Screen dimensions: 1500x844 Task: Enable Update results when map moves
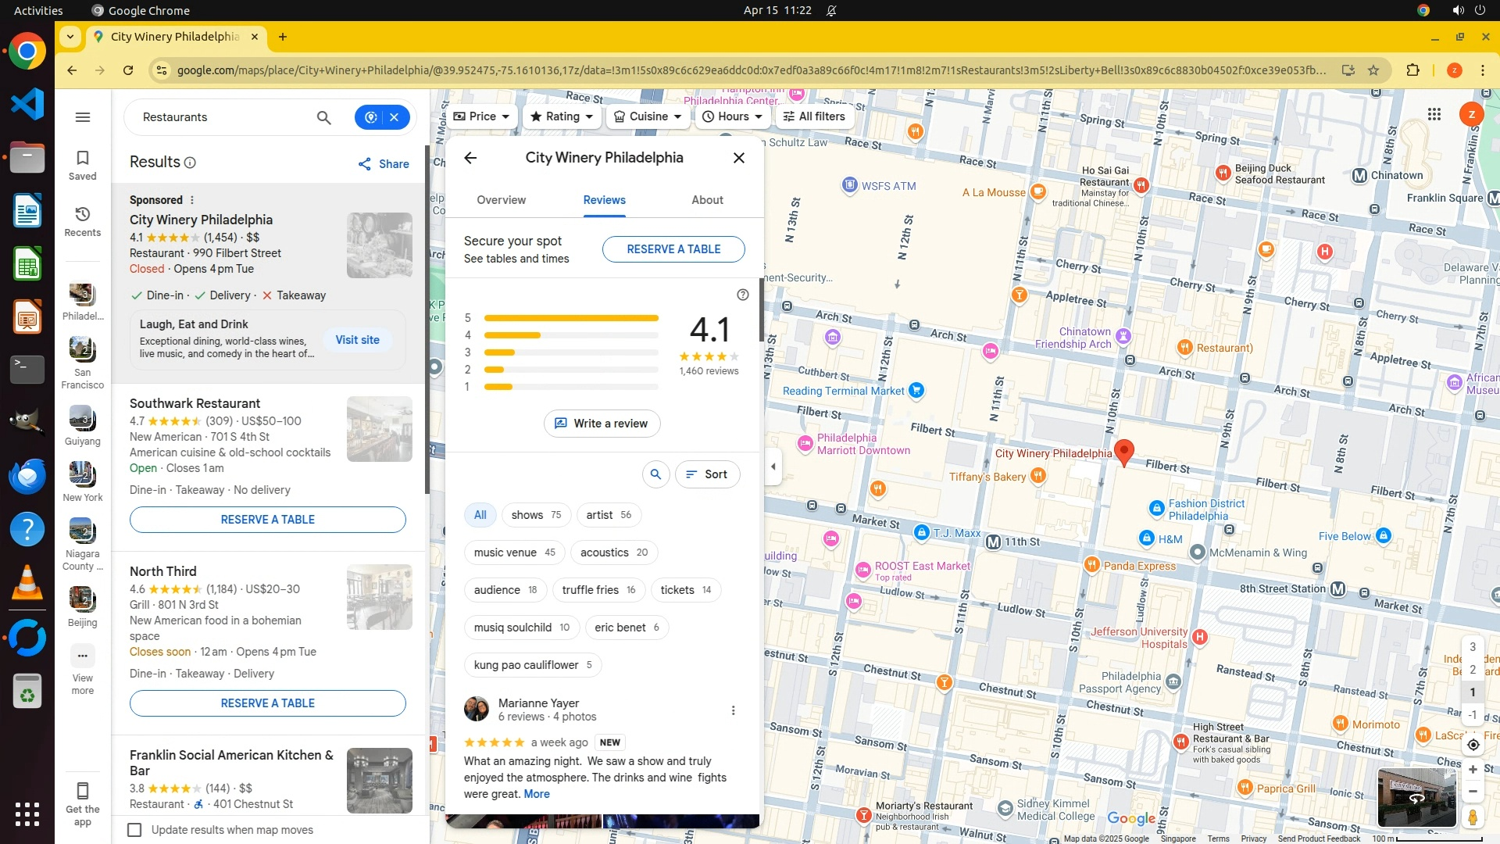pos(135,830)
